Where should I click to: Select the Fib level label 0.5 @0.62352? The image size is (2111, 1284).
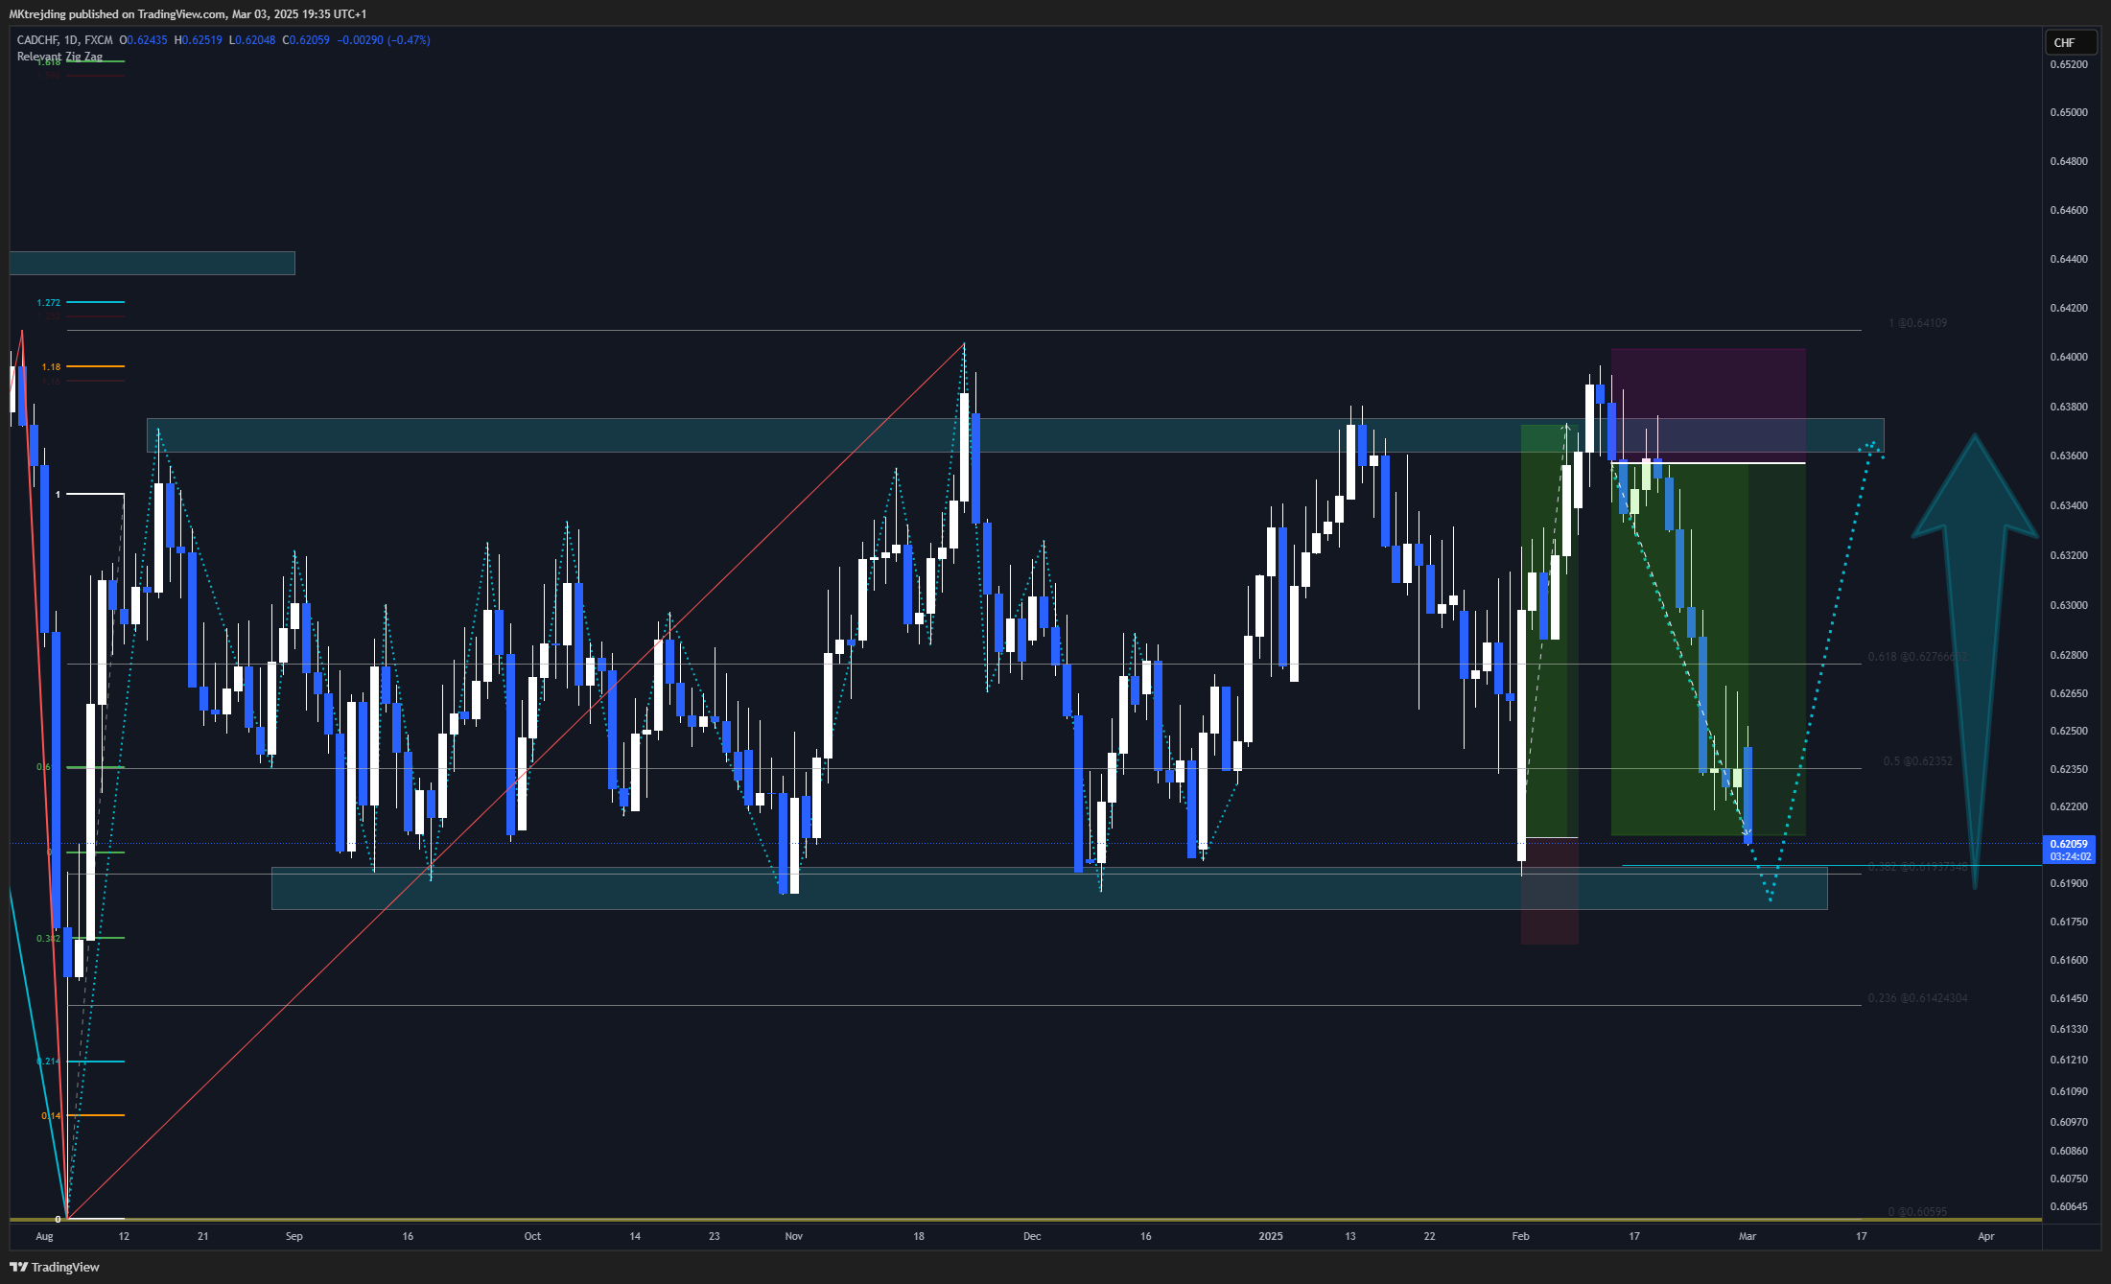coord(1917,761)
